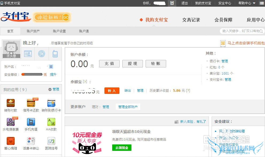Screen dimensions: 265x157
Task: Click the green 去领现金 button
Action: click(x=122, y=148)
